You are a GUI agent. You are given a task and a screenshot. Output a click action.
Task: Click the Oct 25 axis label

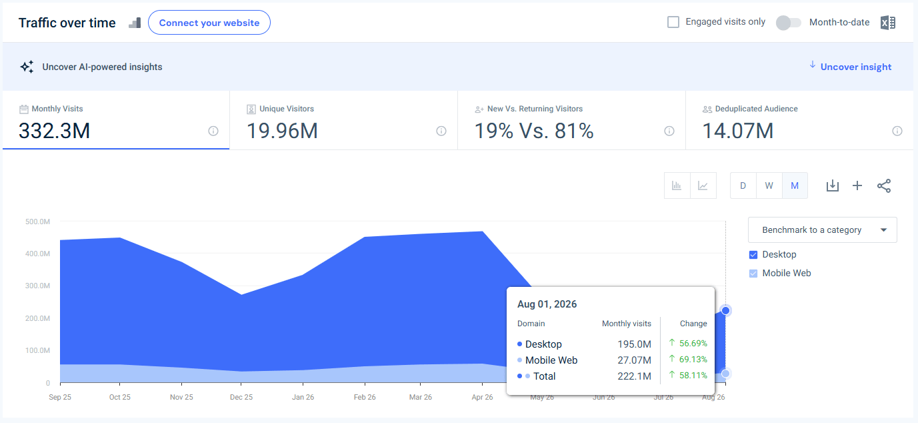click(119, 397)
